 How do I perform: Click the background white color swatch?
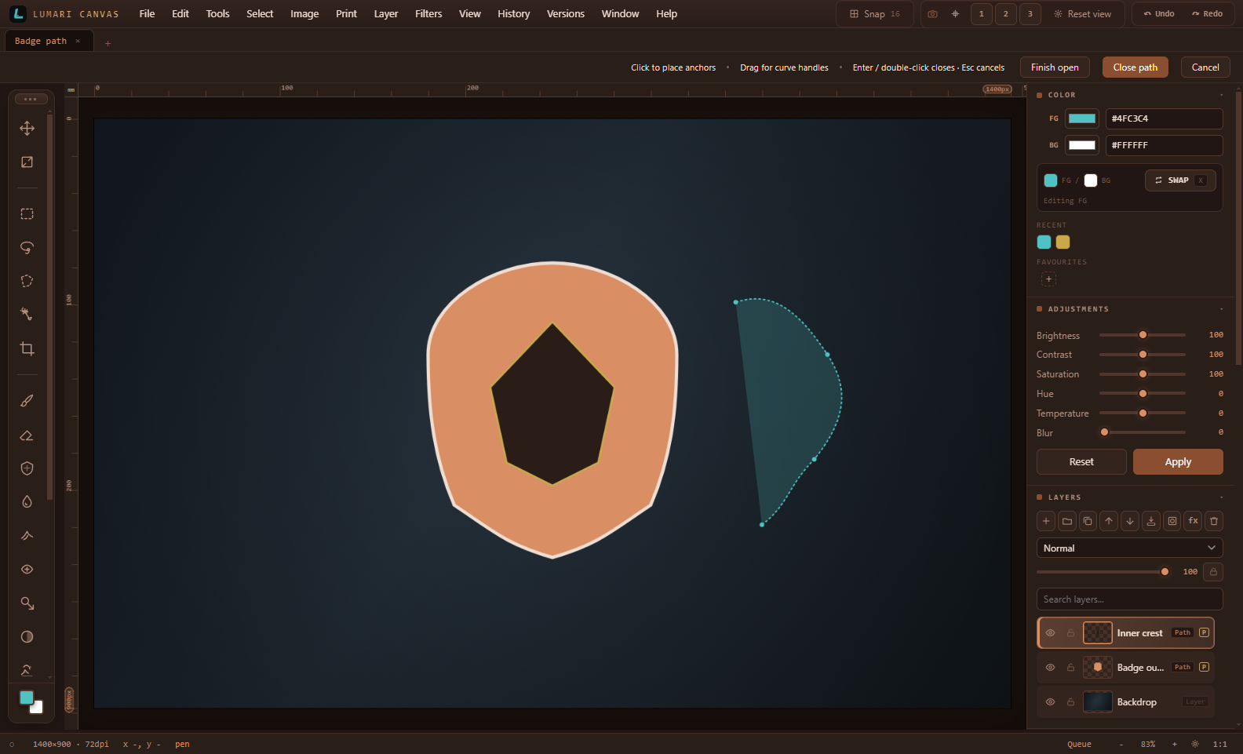1082,145
